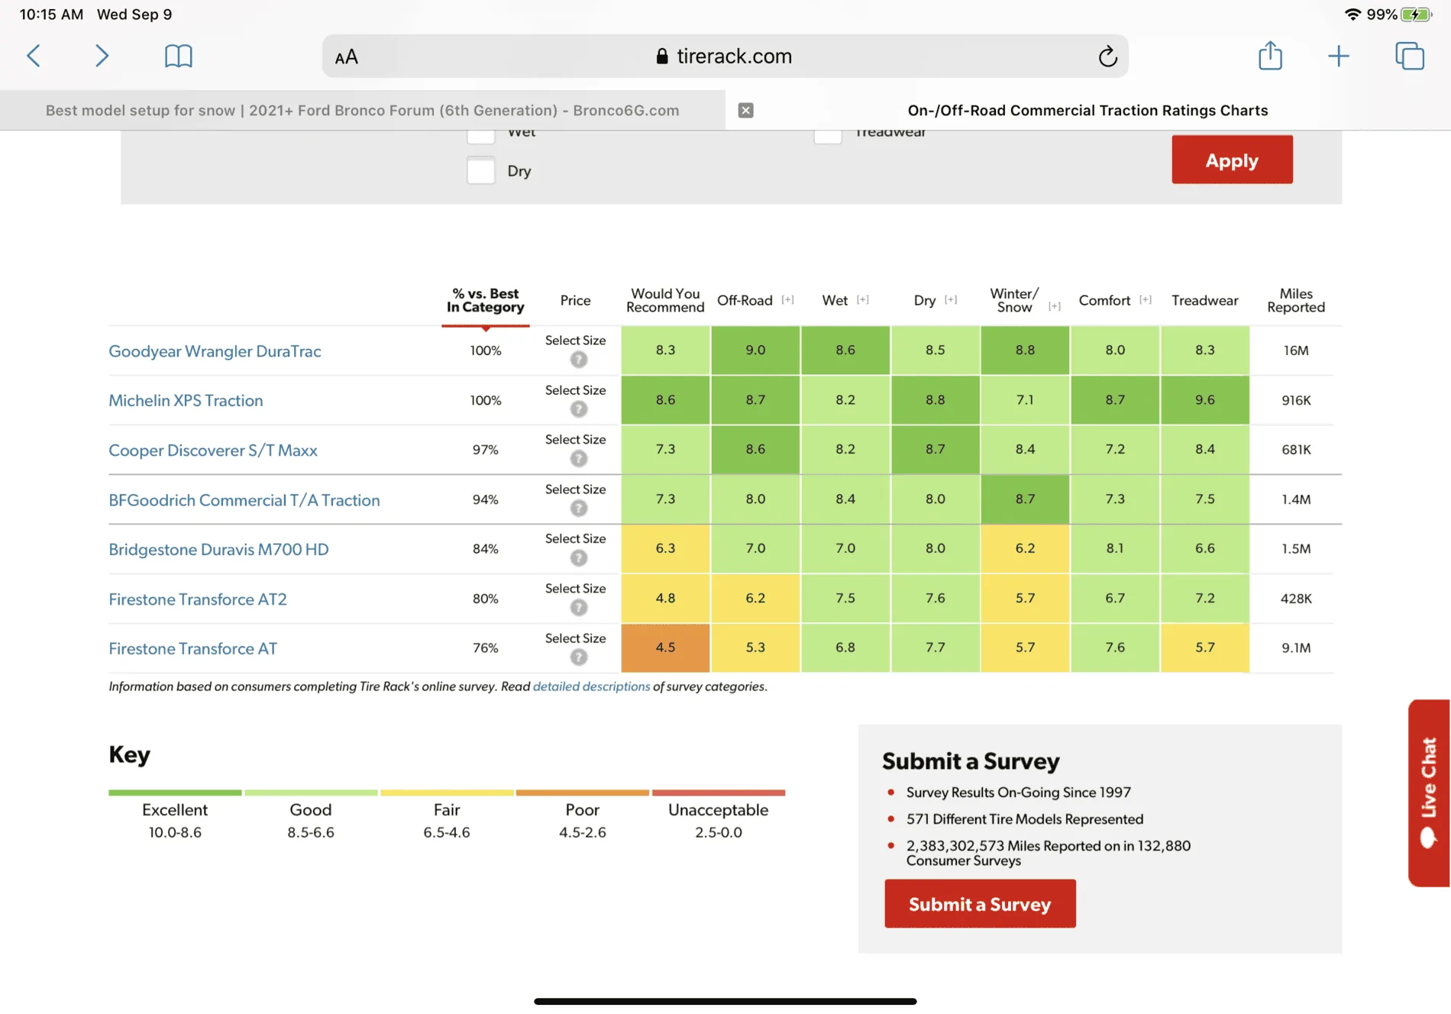Click Select Size for Goodyear Wrangler DuraTrac

(x=575, y=341)
